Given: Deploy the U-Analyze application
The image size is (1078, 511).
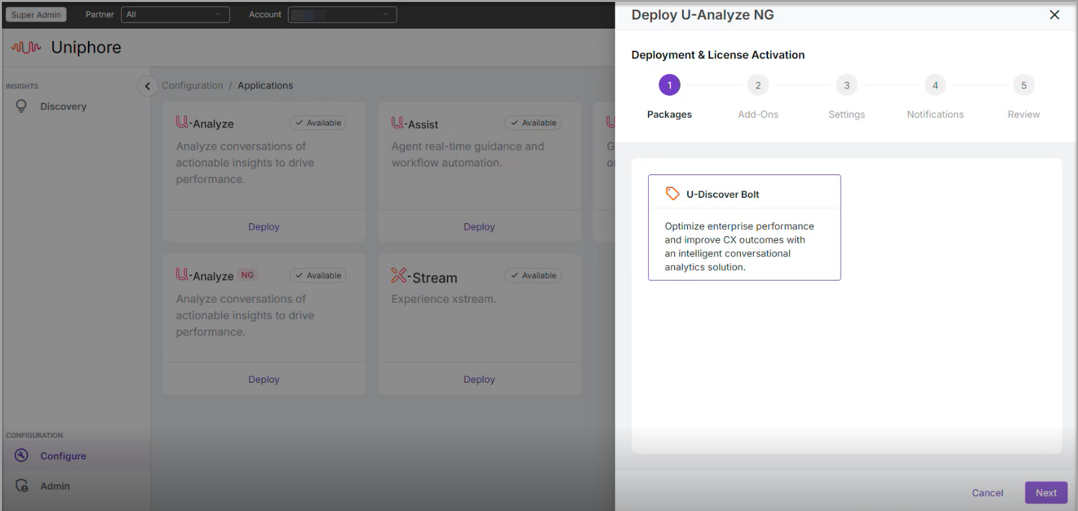Looking at the screenshot, I should point(264,227).
